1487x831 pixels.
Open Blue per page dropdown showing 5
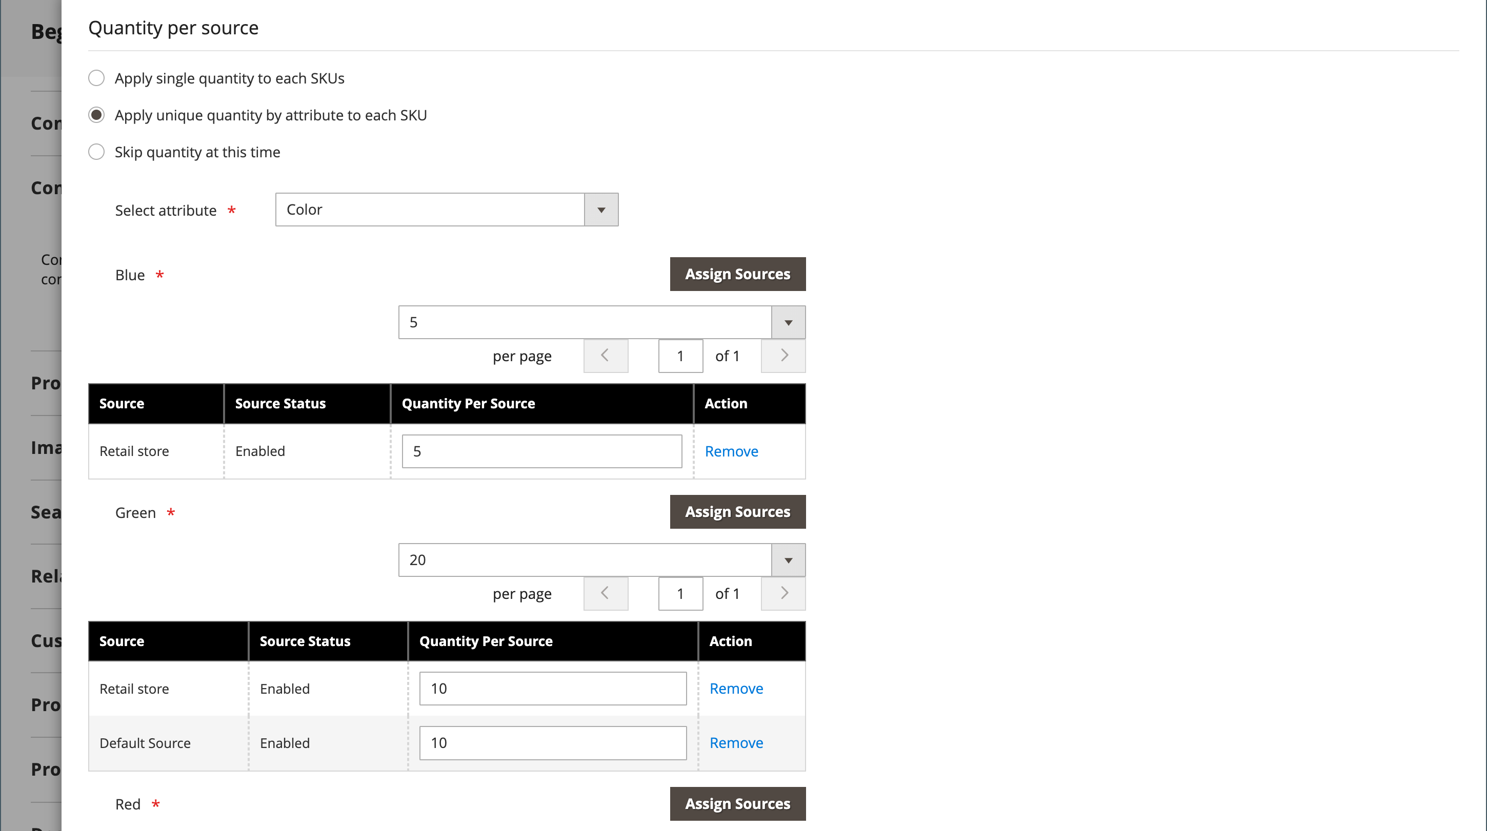(x=602, y=322)
